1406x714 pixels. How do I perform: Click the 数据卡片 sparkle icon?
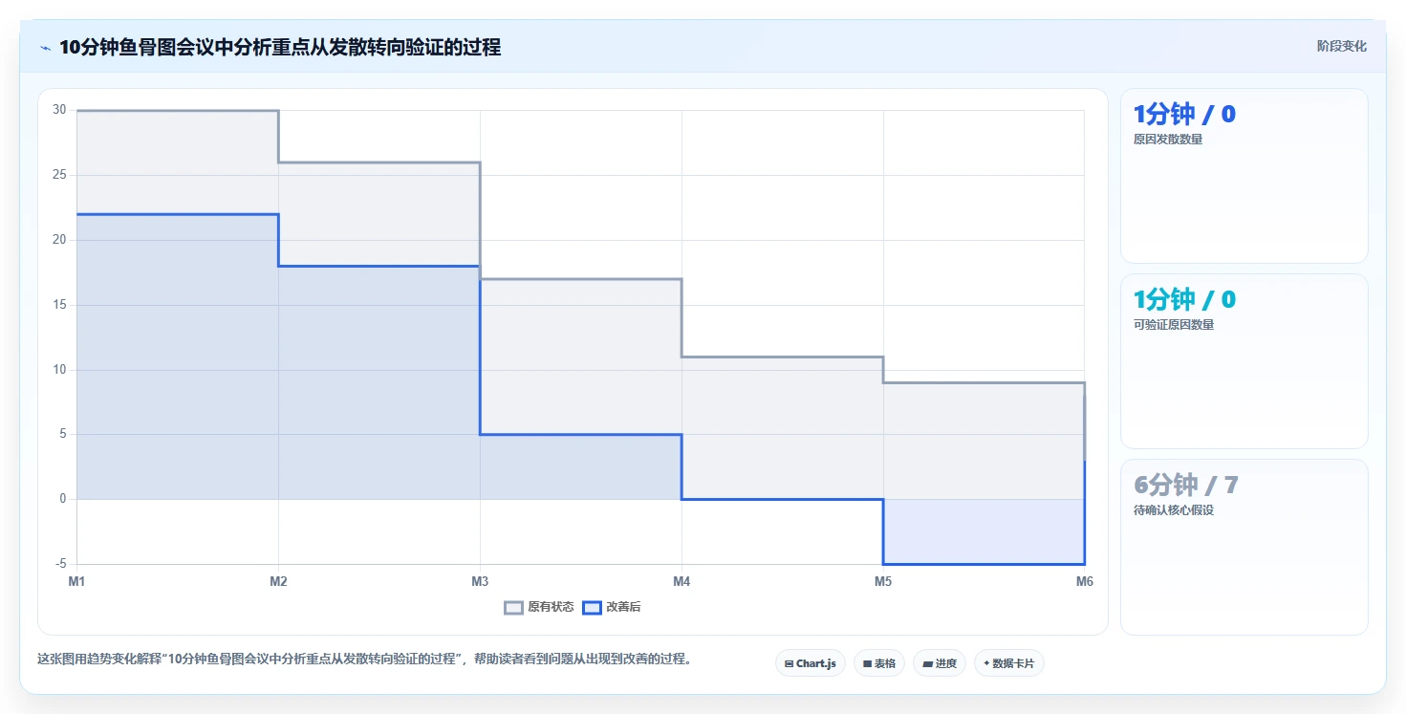pyautogui.click(x=986, y=663)
